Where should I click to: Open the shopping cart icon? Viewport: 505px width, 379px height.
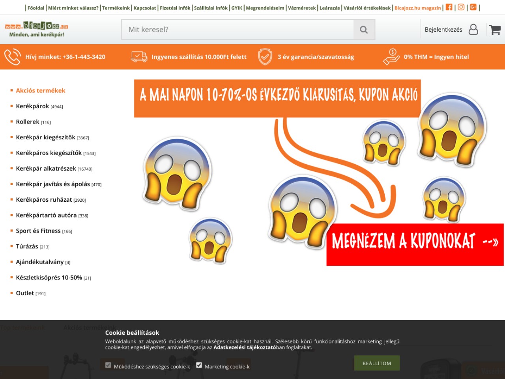coord(495,30)
